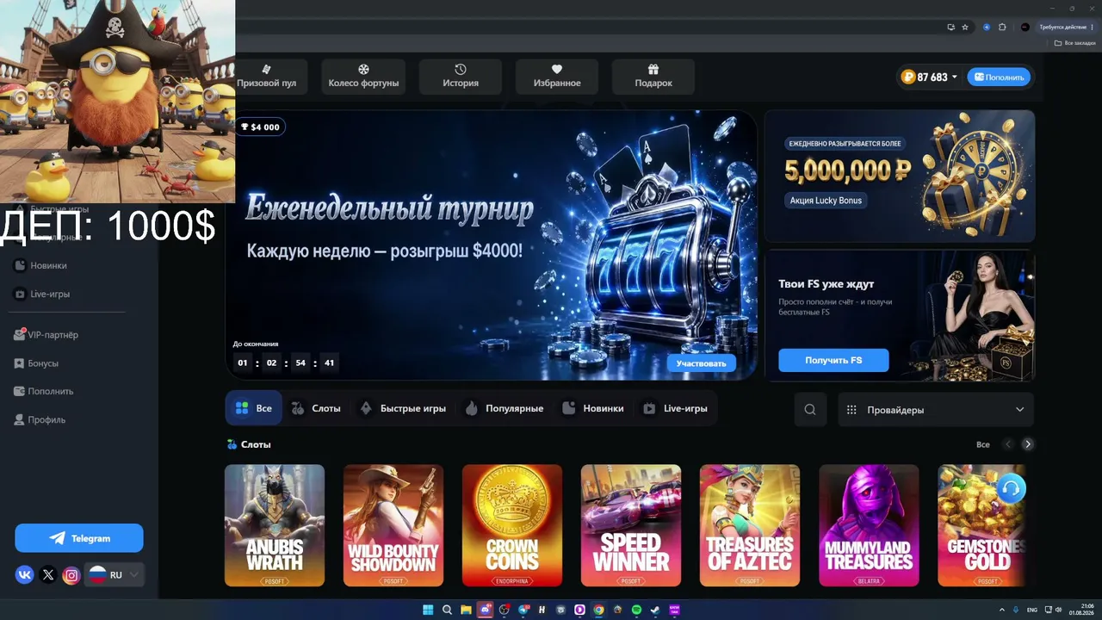
Task: Open the Speed Winner slot
Action: coord(631,525)
